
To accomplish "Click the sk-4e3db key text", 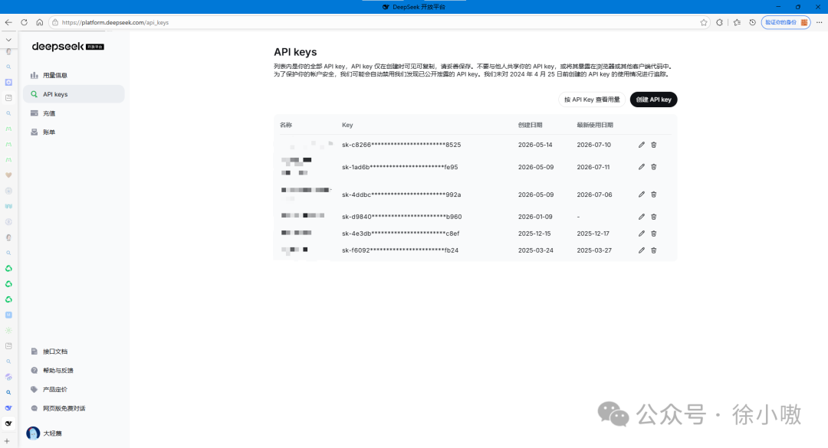I will click(401, 234).
